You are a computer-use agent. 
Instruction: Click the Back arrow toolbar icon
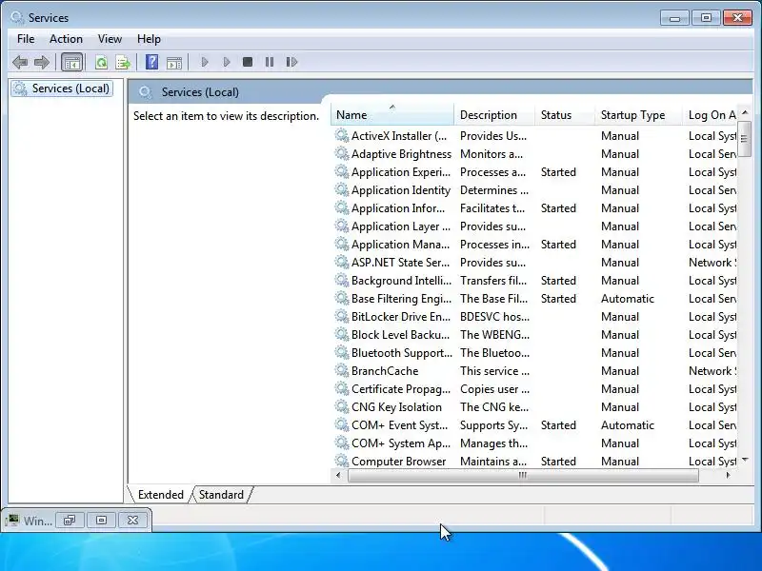(20, 62)
